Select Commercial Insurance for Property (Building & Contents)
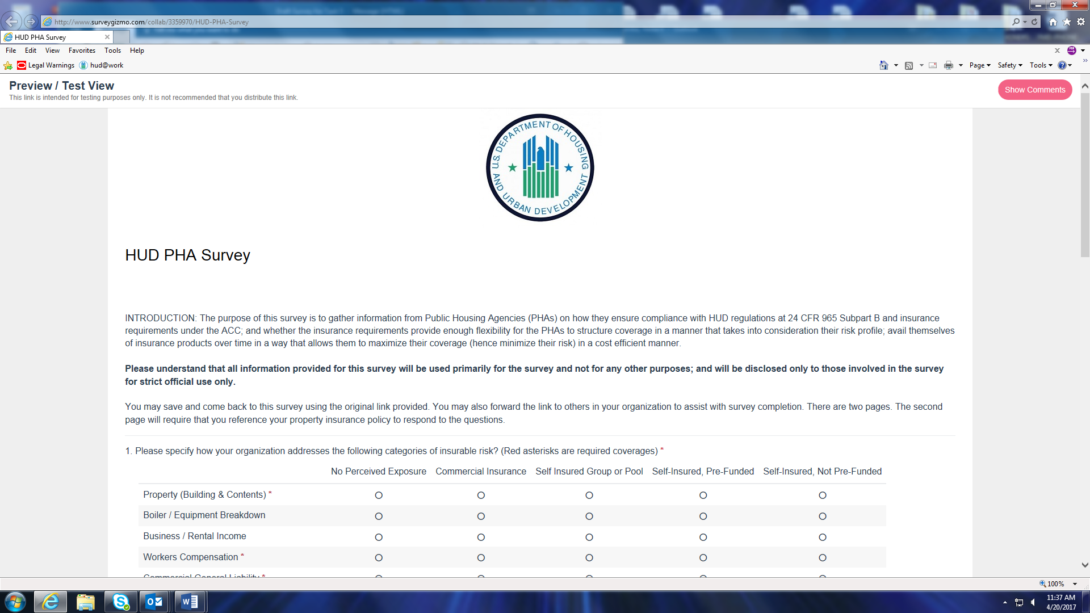Viewport: 1090px width, 613px height. (x=481, y=496)
